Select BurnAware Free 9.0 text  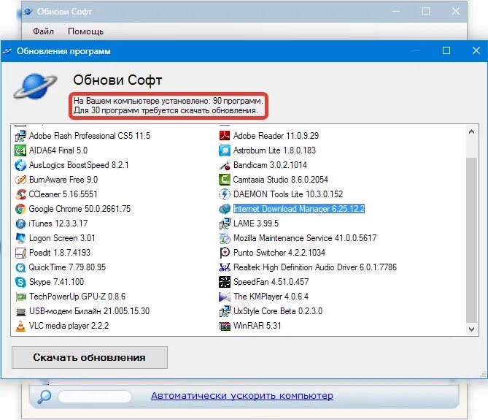coord(63,180)
